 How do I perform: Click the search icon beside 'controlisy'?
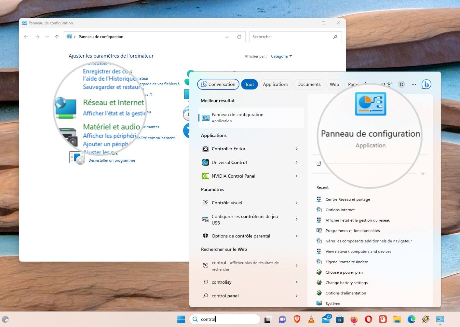[206, 282]
